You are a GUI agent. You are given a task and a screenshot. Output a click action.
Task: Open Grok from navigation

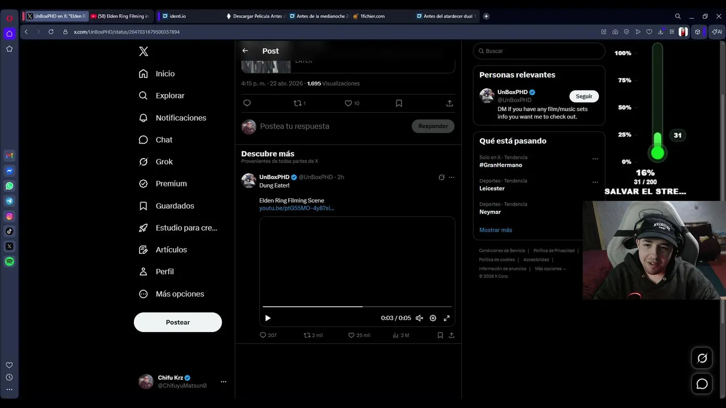click(156, 161)
